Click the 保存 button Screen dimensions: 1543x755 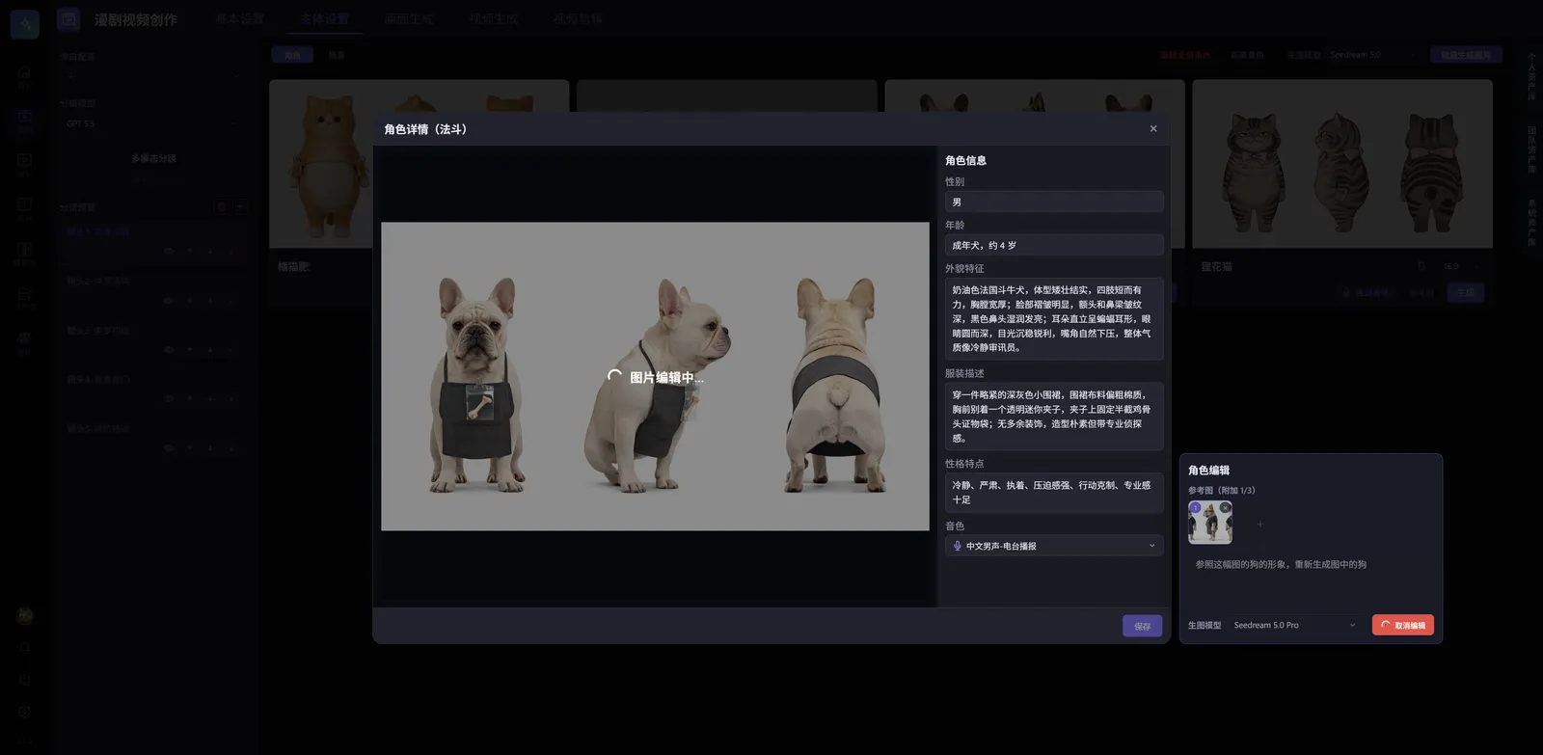[x=1142, y=626]
